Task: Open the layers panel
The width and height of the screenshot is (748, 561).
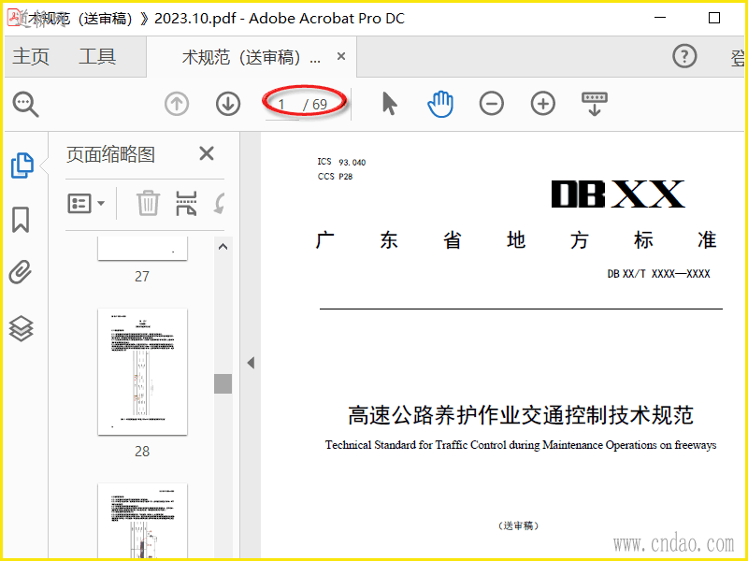Action: [21, 329]
